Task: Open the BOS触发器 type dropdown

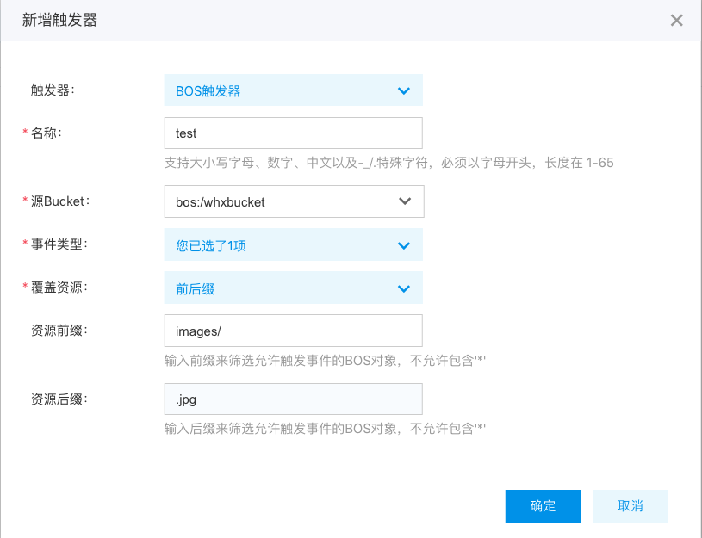Action: pos(293,90)
